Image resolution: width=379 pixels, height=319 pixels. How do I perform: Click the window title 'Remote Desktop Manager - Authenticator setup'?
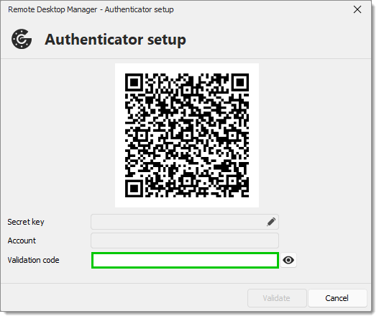(91, 9)
